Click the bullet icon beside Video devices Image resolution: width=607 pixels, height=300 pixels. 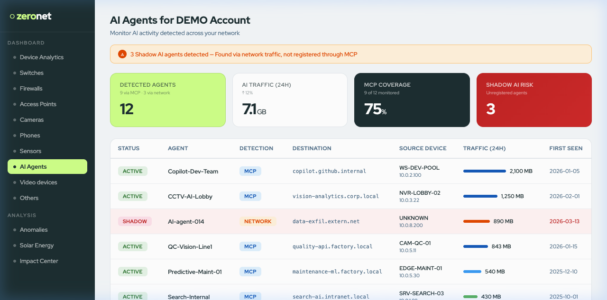pos(14,182)
